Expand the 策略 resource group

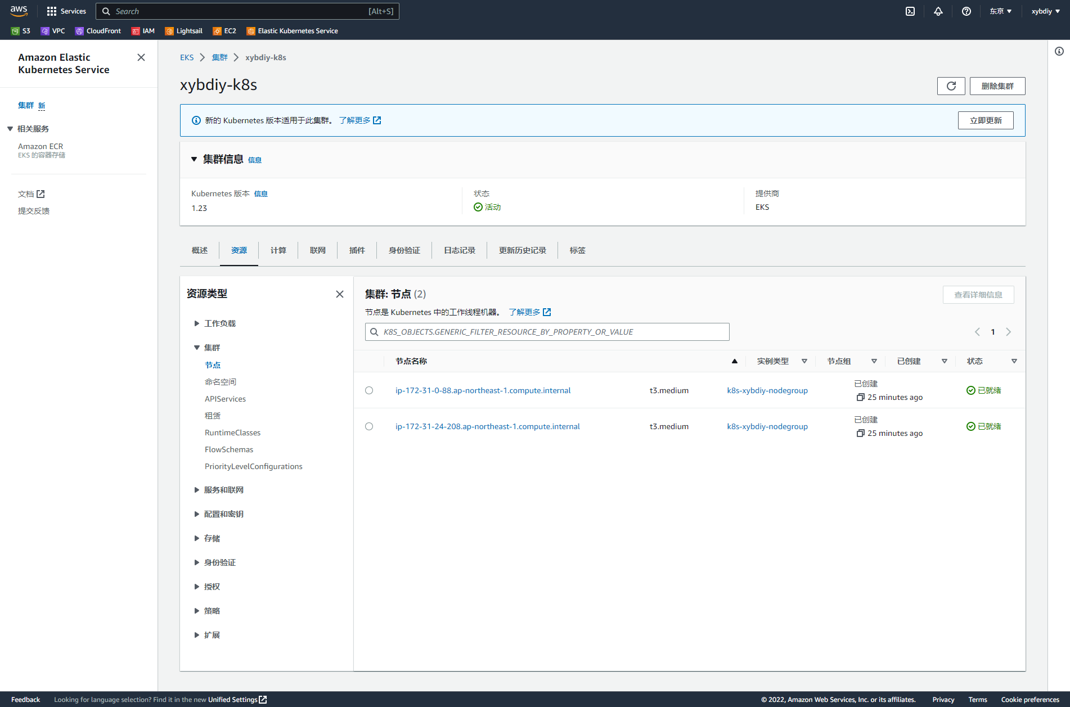[x=197, y=611]
